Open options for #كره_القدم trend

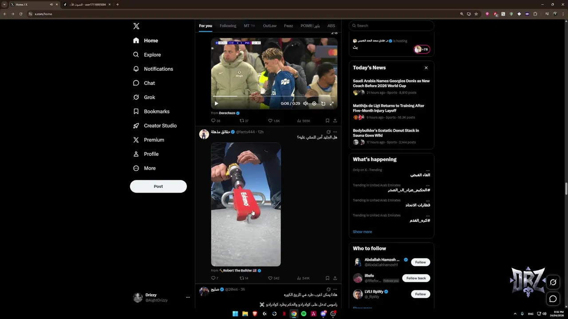[428, 215]
